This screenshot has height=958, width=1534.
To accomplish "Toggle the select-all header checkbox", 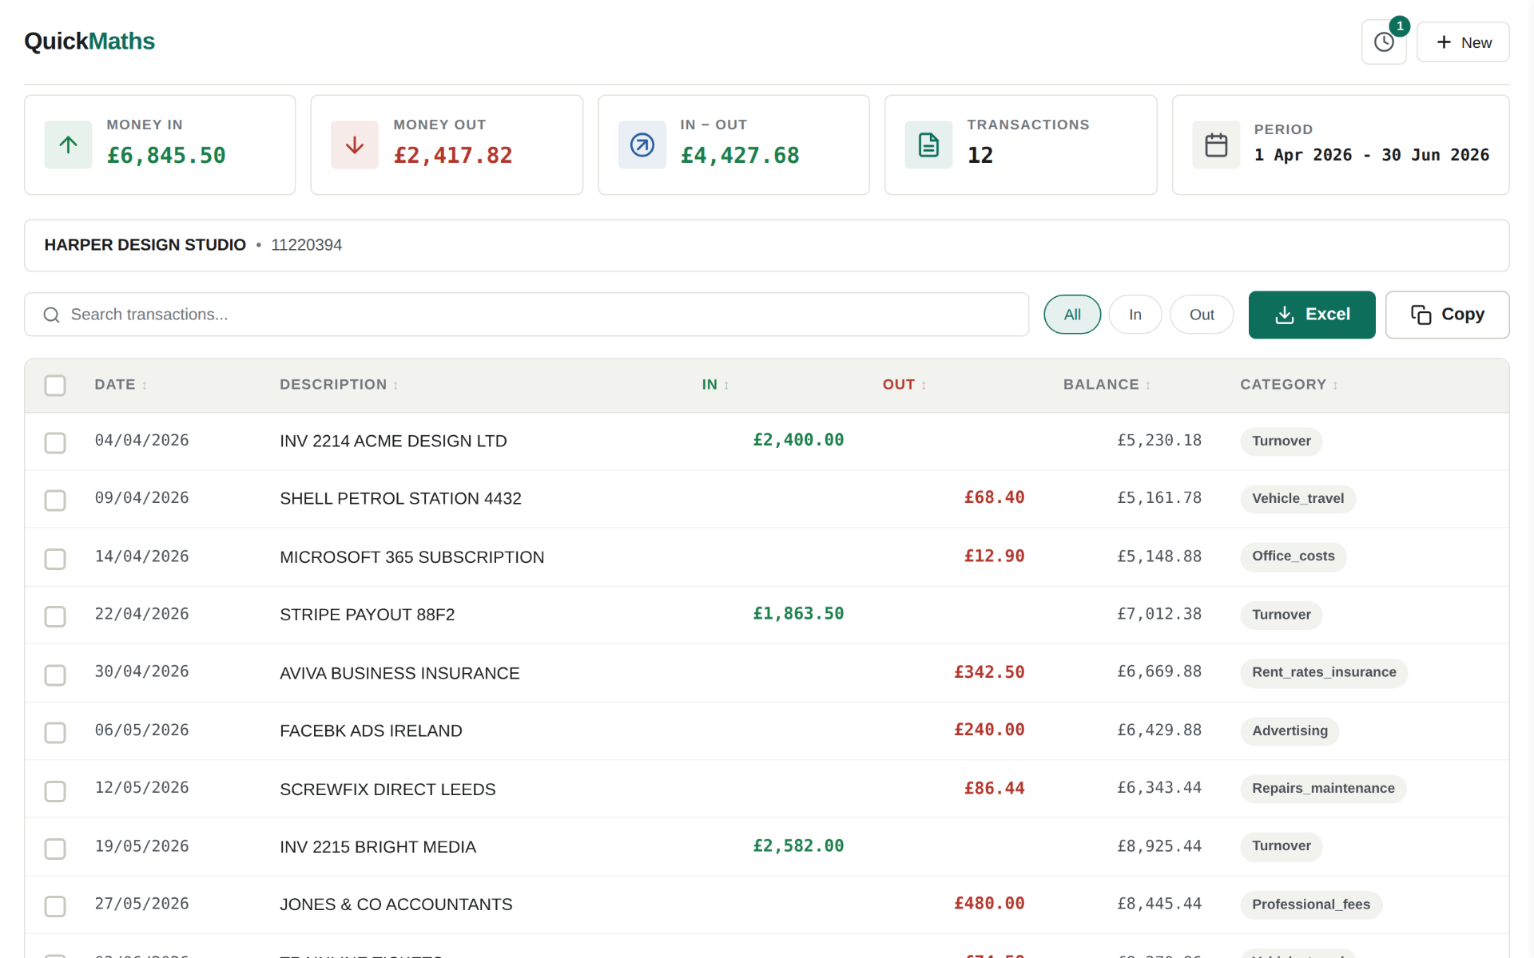I will [x=55, y=386].
